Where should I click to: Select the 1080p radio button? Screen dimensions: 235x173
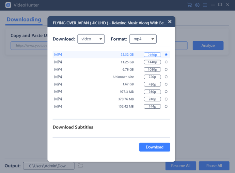pos(166,69)
